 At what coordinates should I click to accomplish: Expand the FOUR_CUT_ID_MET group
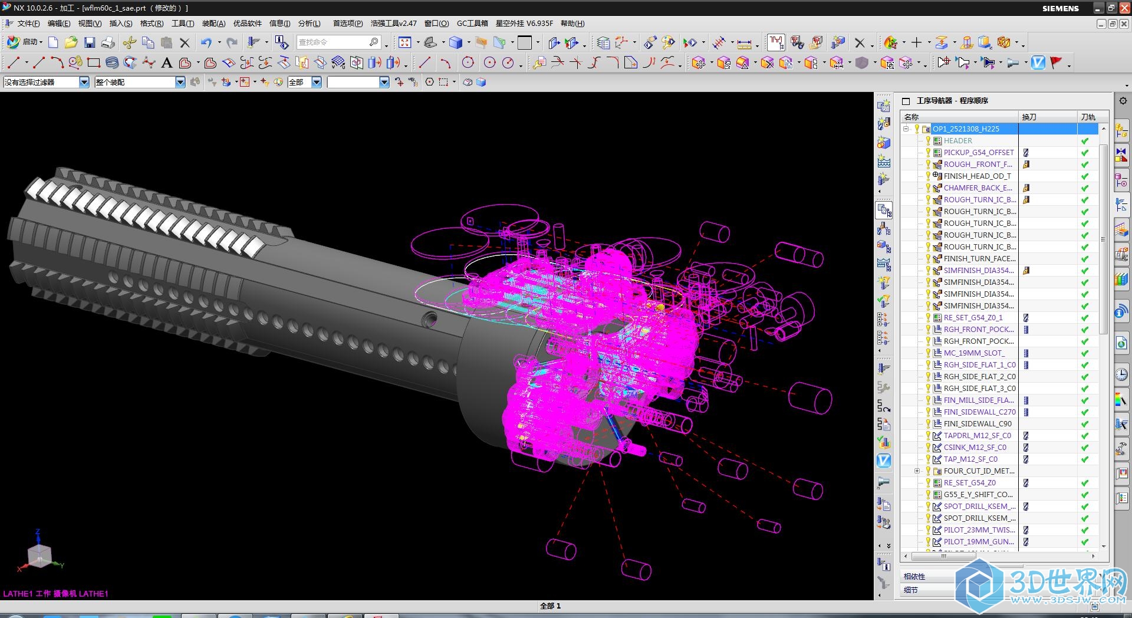click(917, 471)
